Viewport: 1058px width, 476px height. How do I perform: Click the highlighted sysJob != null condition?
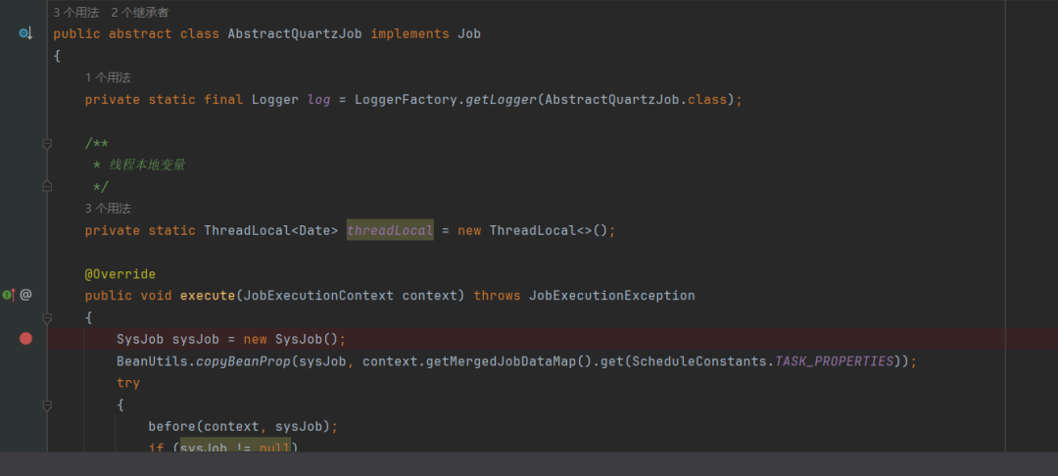click(x=235, y=447)
